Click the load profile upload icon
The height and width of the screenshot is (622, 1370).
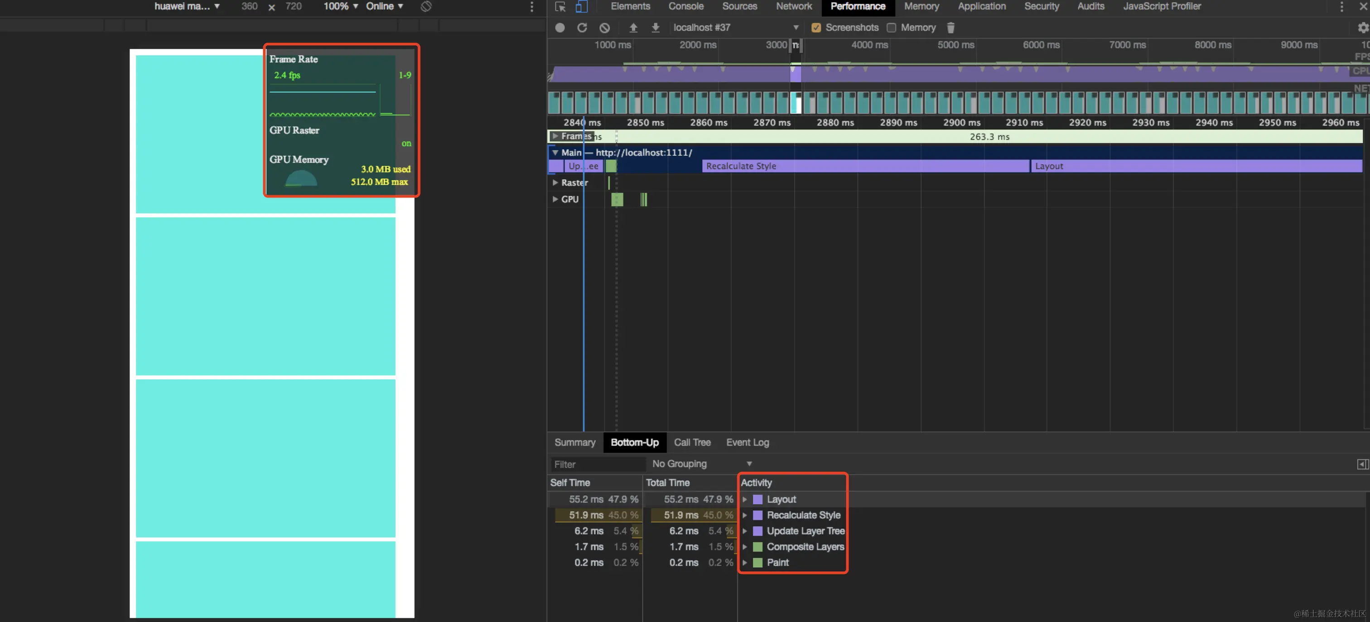[633, 28]
